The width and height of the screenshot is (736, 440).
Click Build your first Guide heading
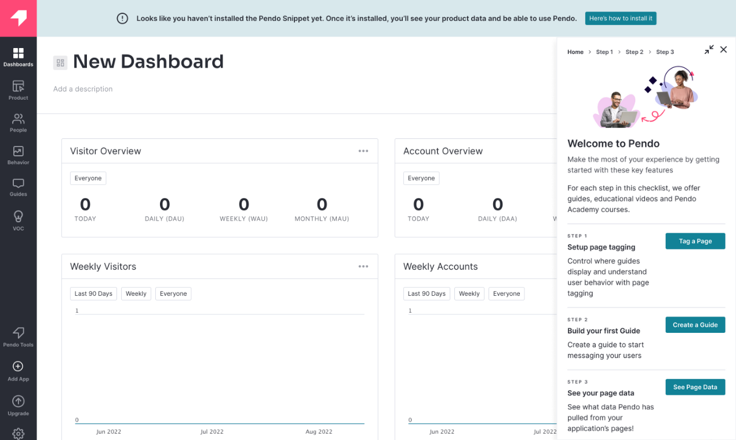coord(604,331)
